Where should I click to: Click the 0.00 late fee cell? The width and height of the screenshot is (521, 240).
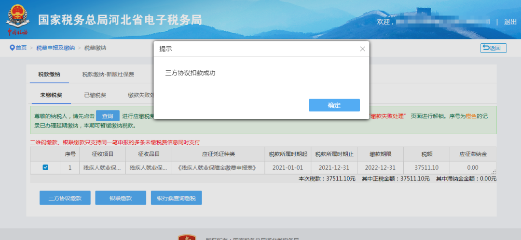pos(473,167)
